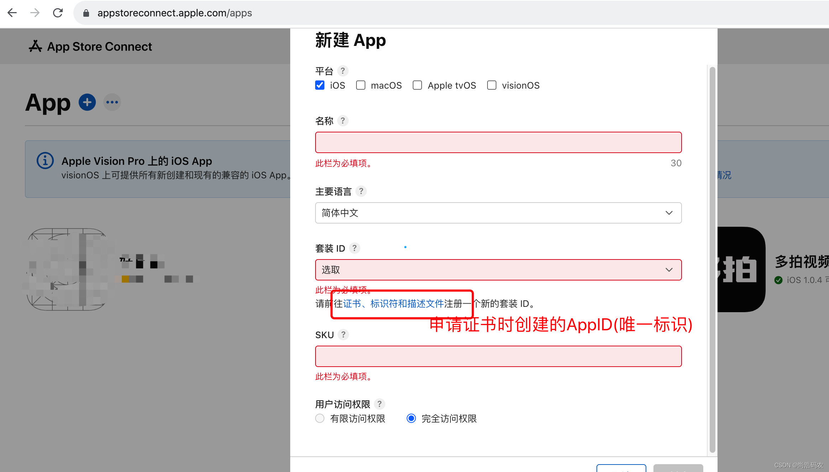Image resolution: width=829 pixels, height=472 pixels.
Task: Click the help icon beside 名称
Action: coord(343,121)
